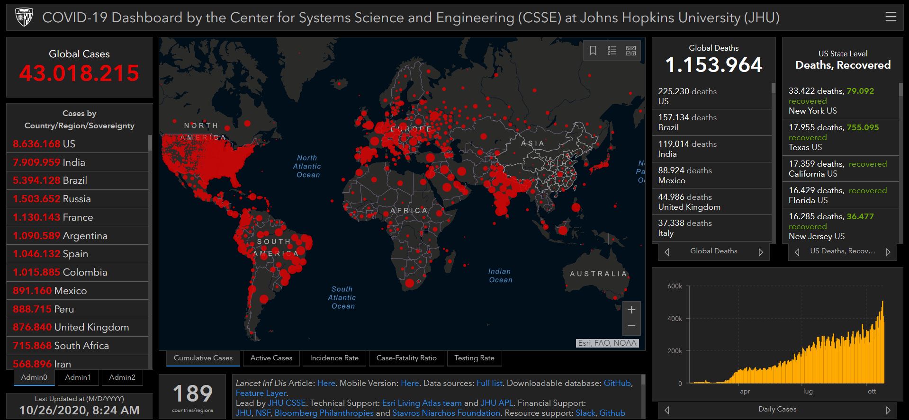This screenshot has height=420, width=909.
Task: Open the JHU APL link
Action: (x=497, y=403)
